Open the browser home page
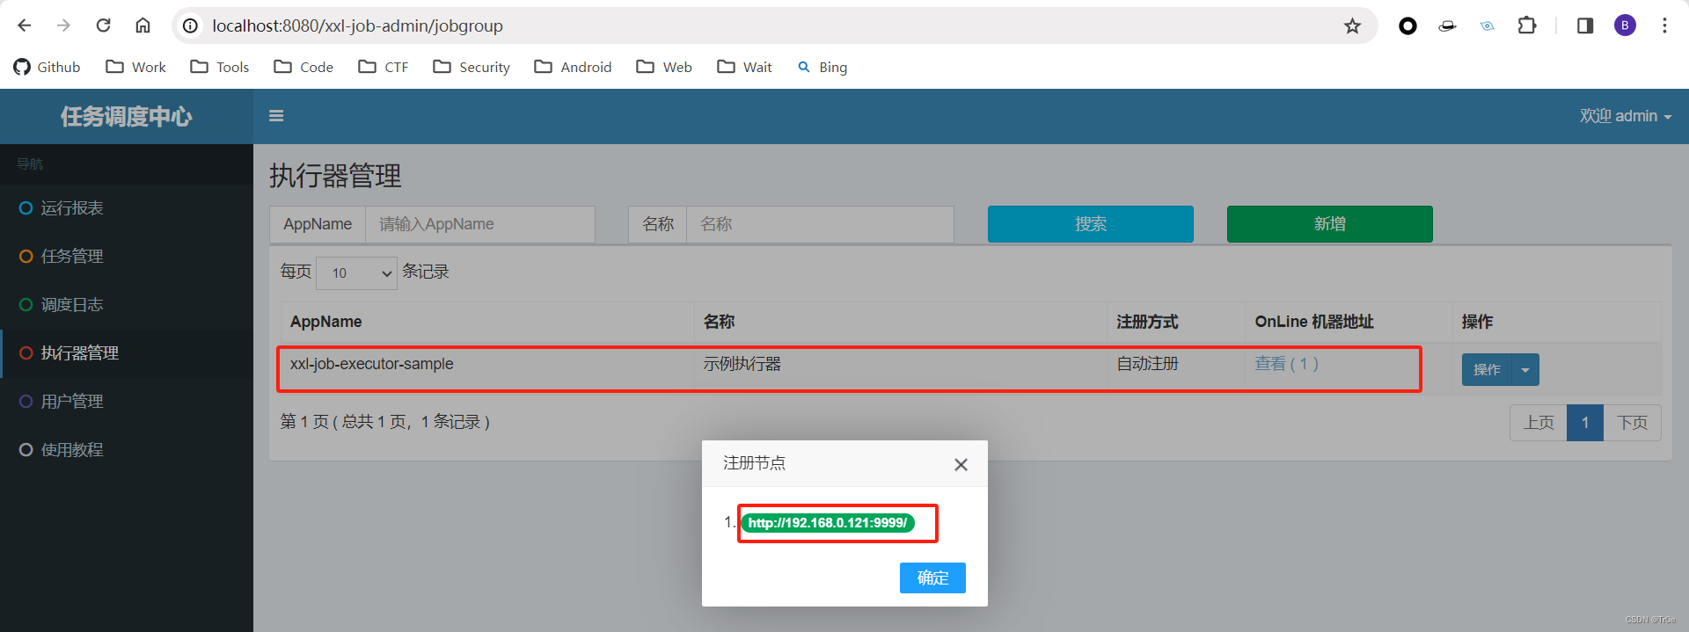The image size is (1689, 632). [x=143, y=25]
